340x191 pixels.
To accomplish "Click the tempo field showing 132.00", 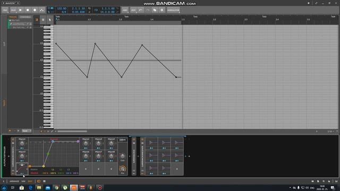I will click(62, 8).
